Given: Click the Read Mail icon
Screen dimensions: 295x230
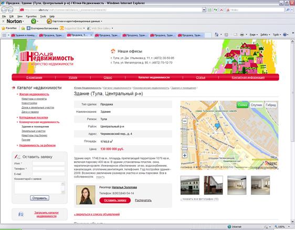Looking at the screenshot, I should 235,35.
